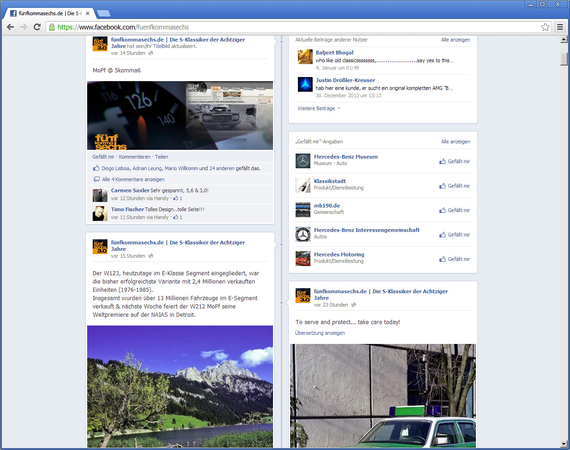
Task: Click Teilen under the cover photo
Action: point(161,157)
